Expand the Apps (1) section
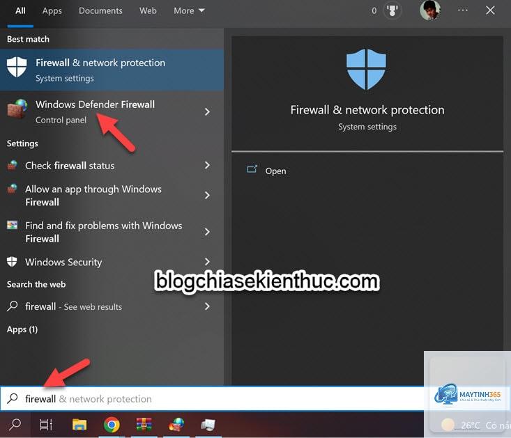Screen dimensions: 511x438 [22, 329]
